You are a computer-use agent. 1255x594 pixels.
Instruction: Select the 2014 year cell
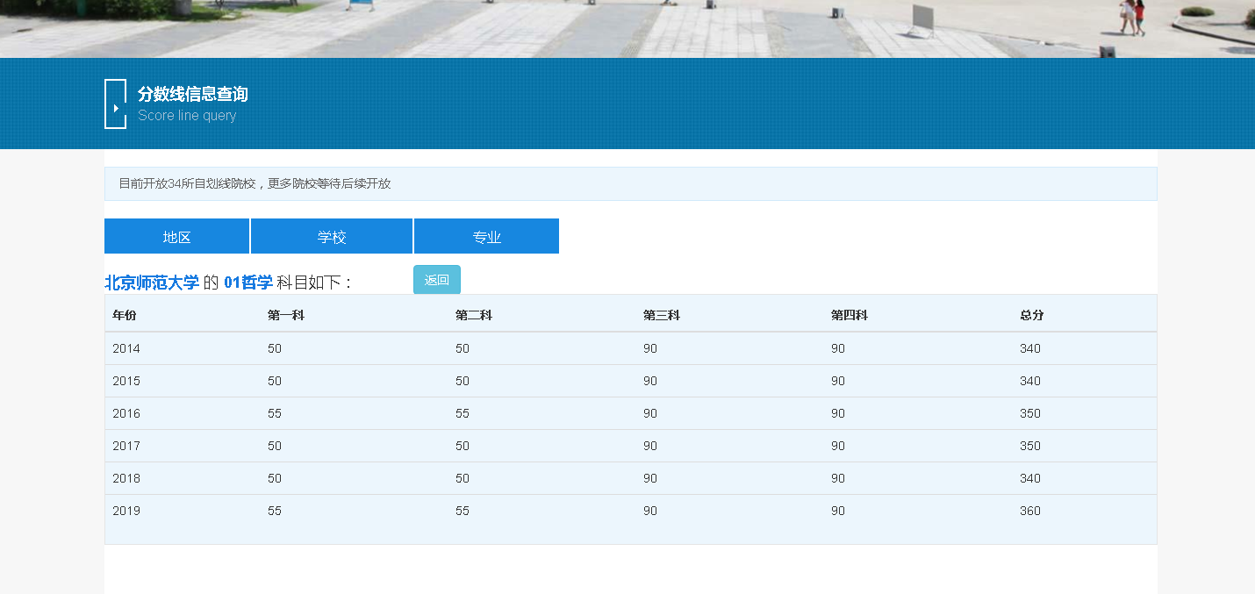click(x=126, y=348)
